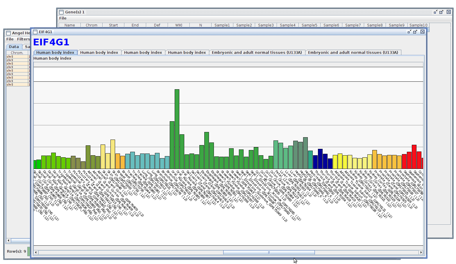Maximize the EIF4G1 chart window
Image resolution: width=456 pixels, height=264 pixels.
click(x=415, y=32)
